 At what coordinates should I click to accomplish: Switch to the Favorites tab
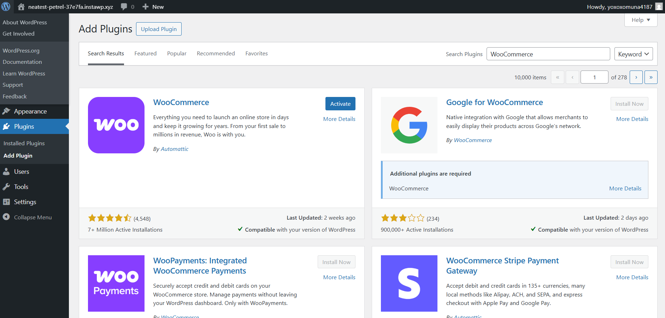(257, 54)
